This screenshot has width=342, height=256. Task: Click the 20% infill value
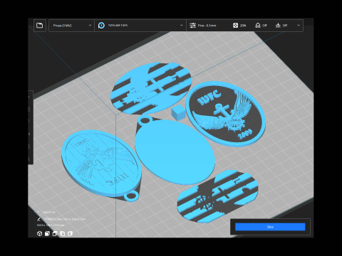click(243, 26)
